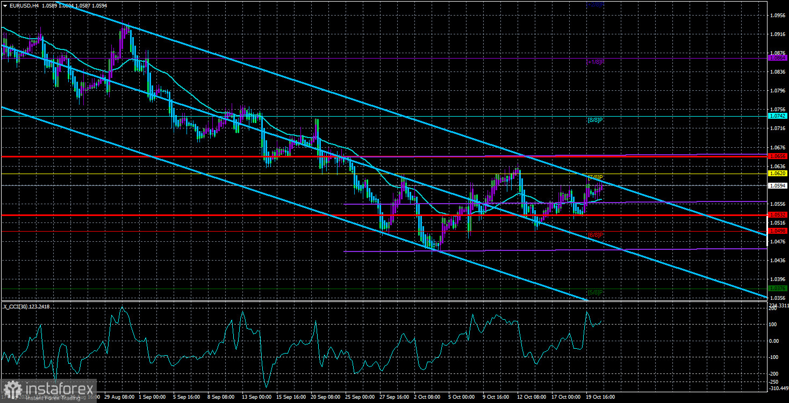789x403 pixels.
Task: Click the 1.0716 value on price axis
Action: pyautogui.click(x=778, y=128)
